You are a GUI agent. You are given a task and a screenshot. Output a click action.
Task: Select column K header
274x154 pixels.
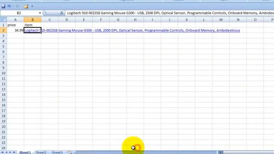pyautogui.click(x=187, y=20)
